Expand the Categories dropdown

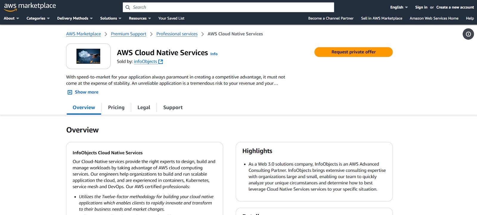38,18
